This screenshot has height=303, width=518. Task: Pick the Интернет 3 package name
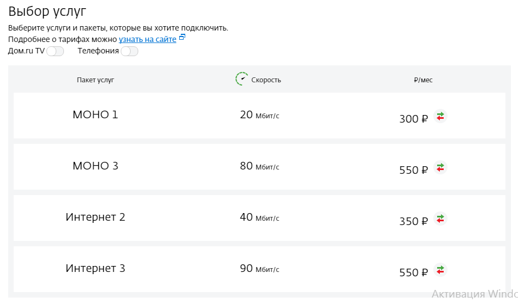click(x=96, y=269)
